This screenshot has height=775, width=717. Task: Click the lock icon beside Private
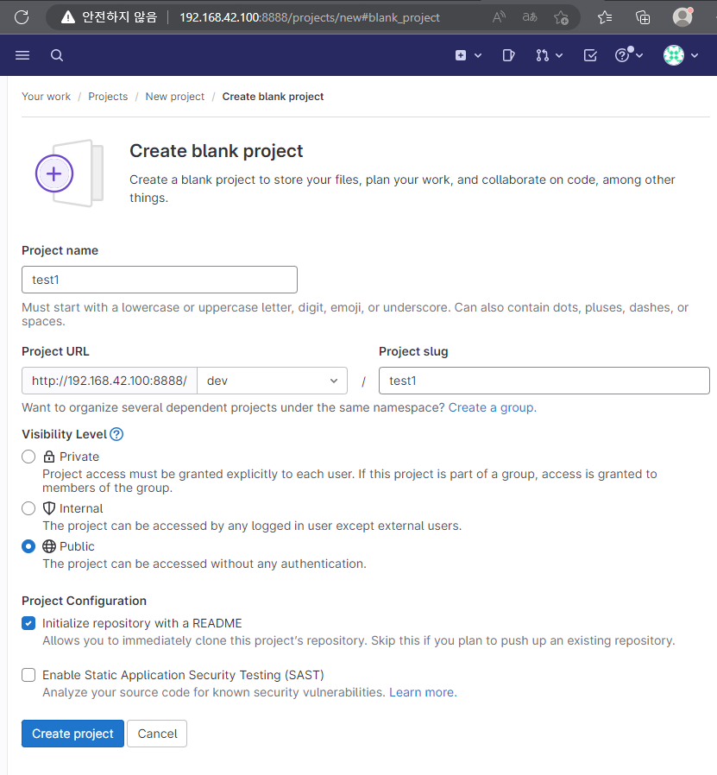pyautogui.click(x=49, y=457)
